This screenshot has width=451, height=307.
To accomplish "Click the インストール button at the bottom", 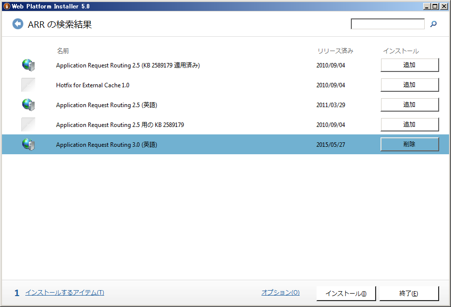I will (x=346, y=294).
